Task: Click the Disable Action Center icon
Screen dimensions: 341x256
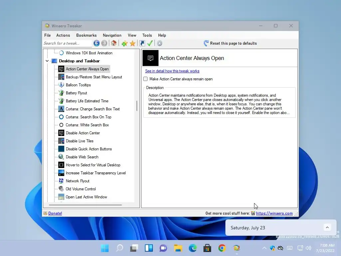Action: coord(61,133)
